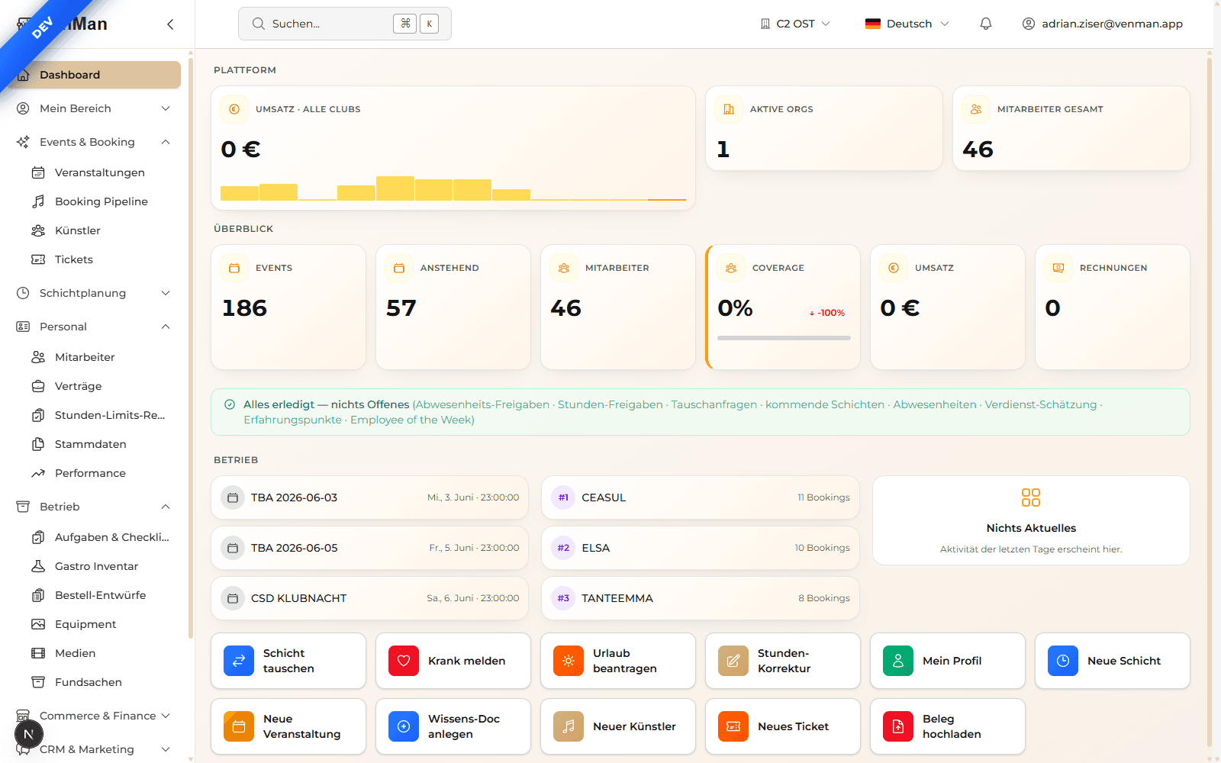This screenshot has height=763, width=1221.
Task: Click the blue plus Wissens-Doc anlegen icon
Action: point(404,726)
